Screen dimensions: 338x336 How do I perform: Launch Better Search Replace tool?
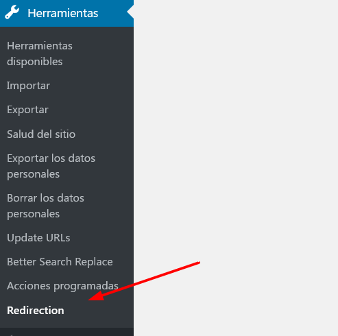pyautogui.click(x=60, y=262)
